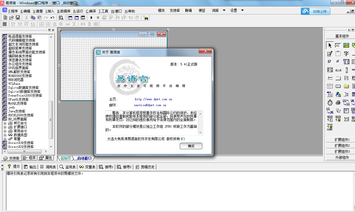Select the horizontal scrollbar component icon
The width and height of the screenshot is (355, 212).
[338, 70]
